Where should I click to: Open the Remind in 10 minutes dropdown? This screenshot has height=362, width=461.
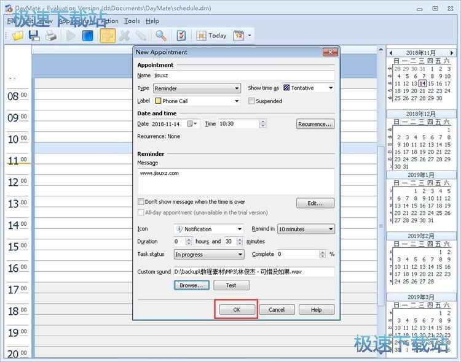pyautogui.click(x=306, y=229)
